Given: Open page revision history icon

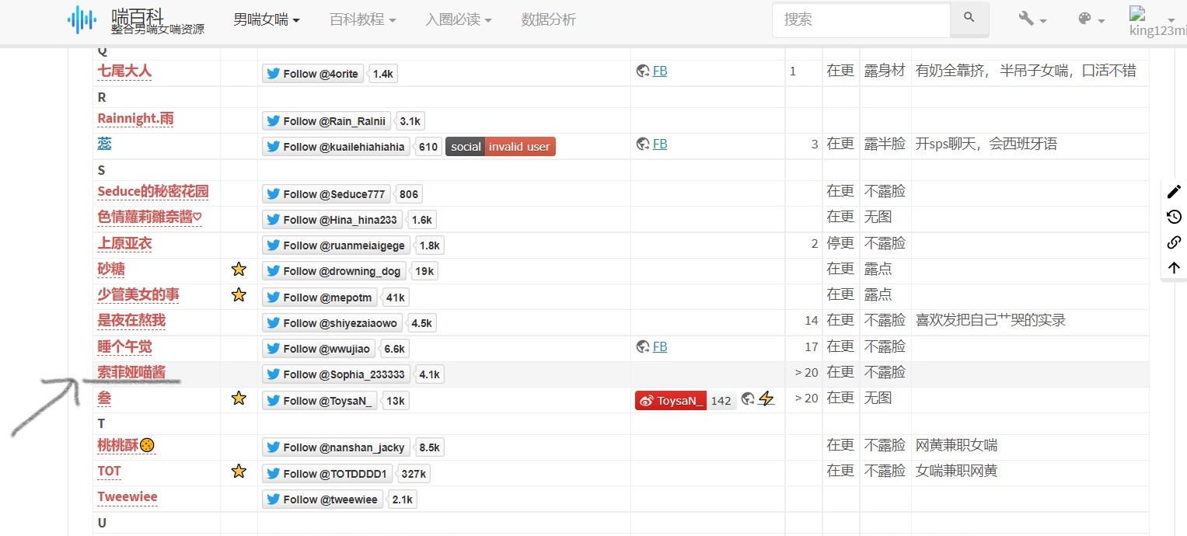Looking at the screenshot, I should (x=1174, y=217).
